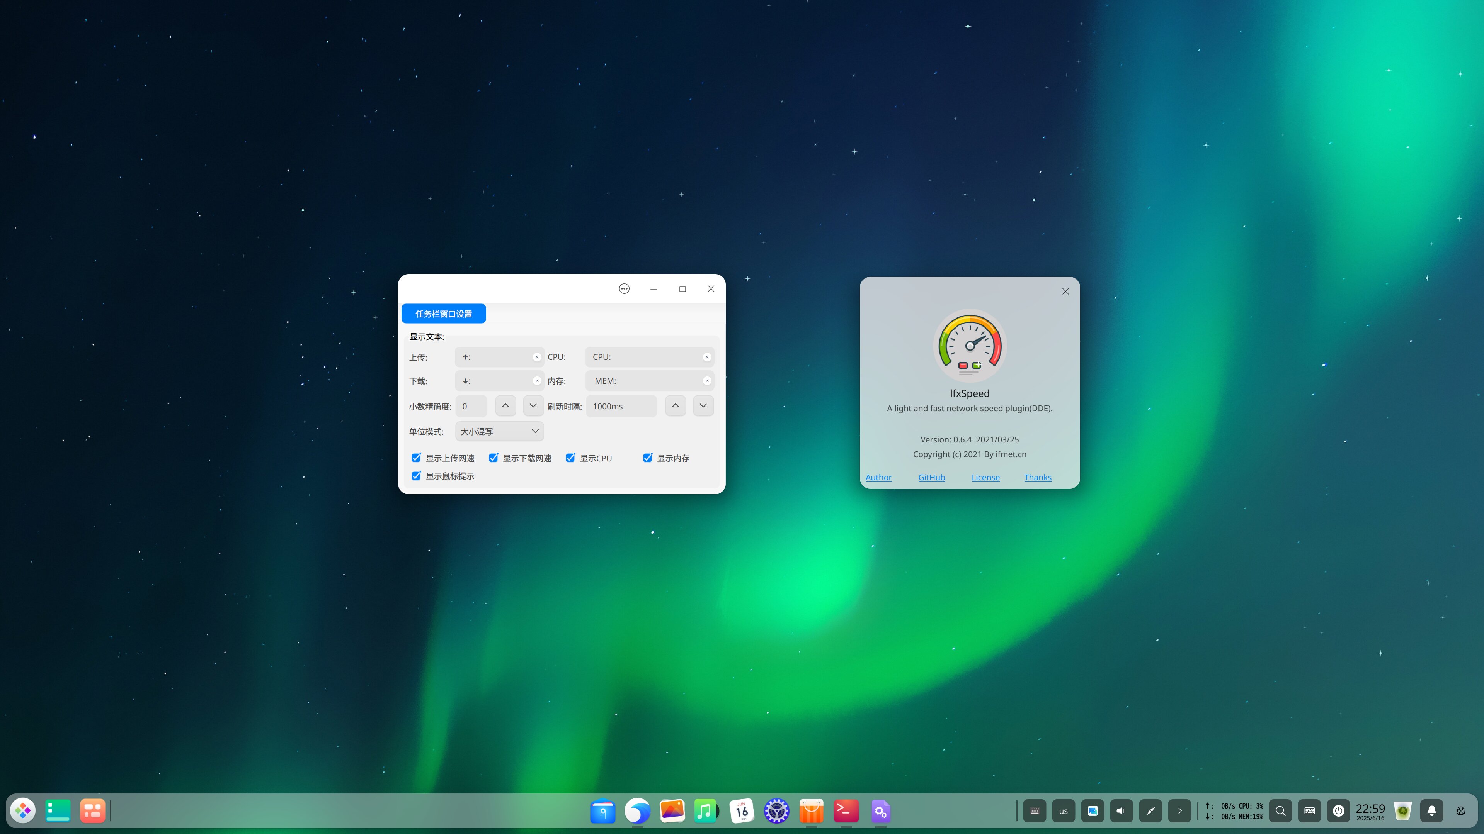Disable 显示鼠标提示 checkbox
This screenshot has height=834, width=1484.
[x=416, y=476]
